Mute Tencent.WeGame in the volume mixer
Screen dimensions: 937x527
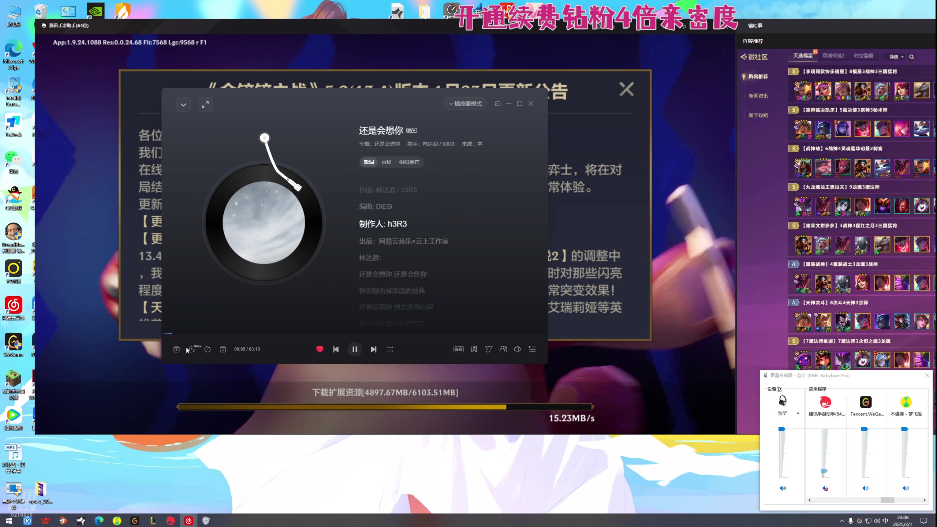(x=866, y=488)
